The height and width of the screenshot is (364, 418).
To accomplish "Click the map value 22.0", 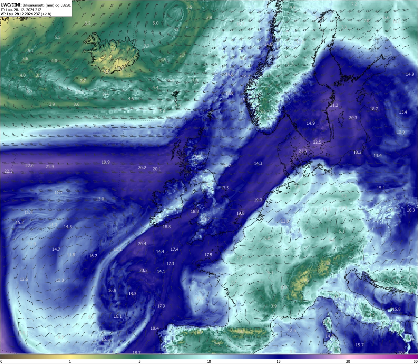I will click(x=29, y=166).
